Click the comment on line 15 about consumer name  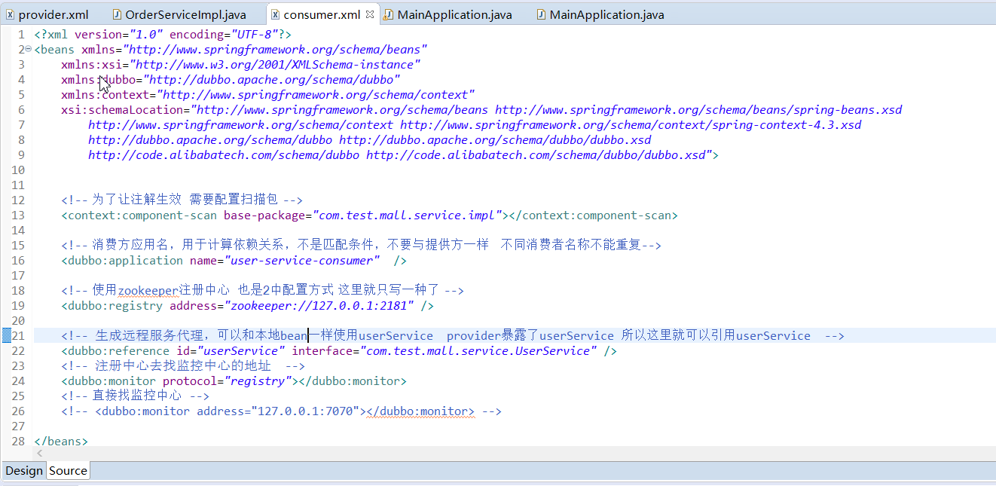coord(361,246)
